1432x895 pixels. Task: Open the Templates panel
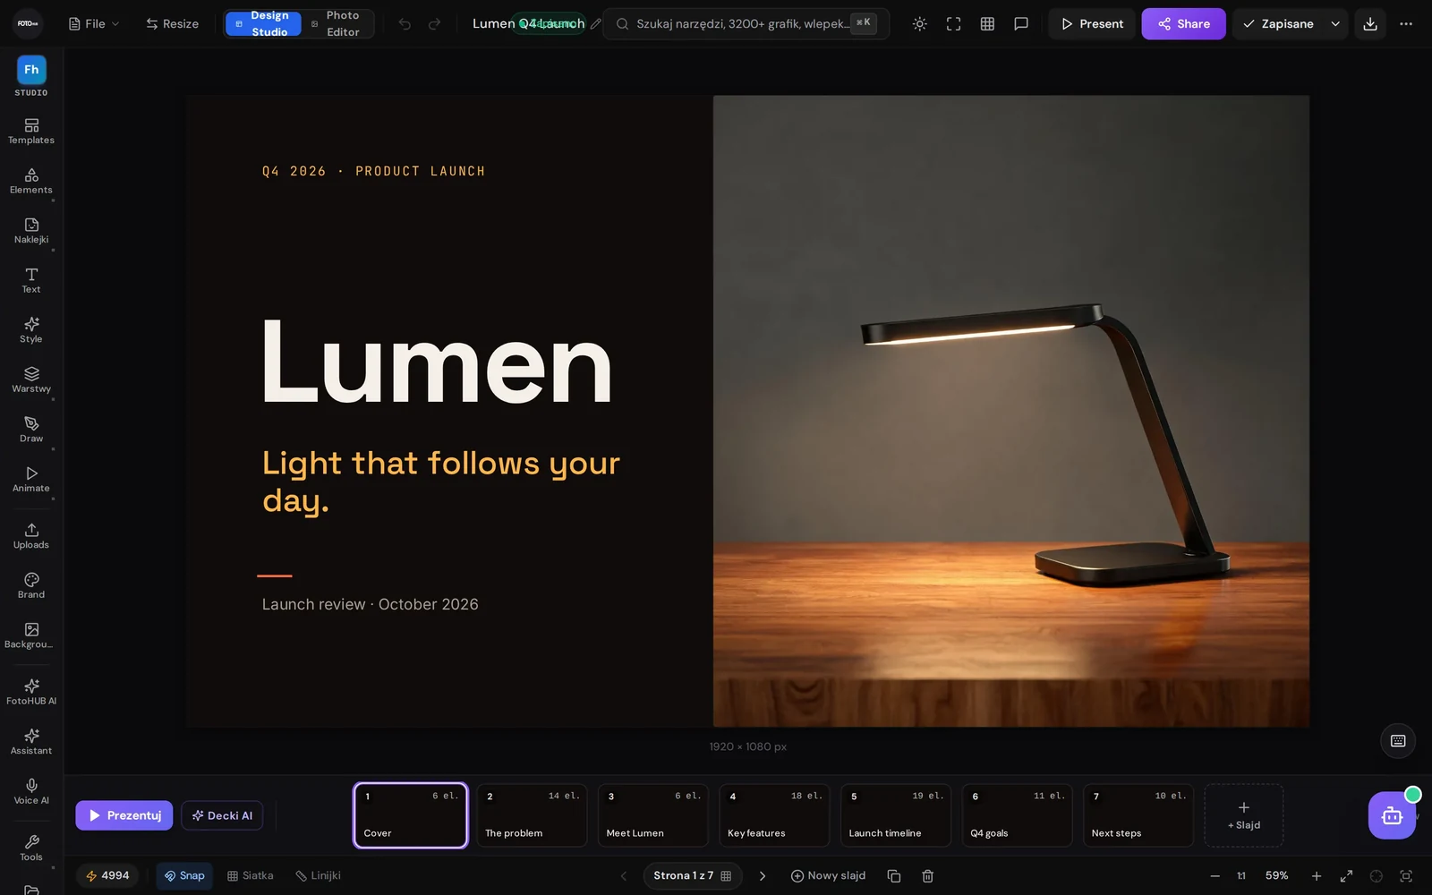point(31,131)
